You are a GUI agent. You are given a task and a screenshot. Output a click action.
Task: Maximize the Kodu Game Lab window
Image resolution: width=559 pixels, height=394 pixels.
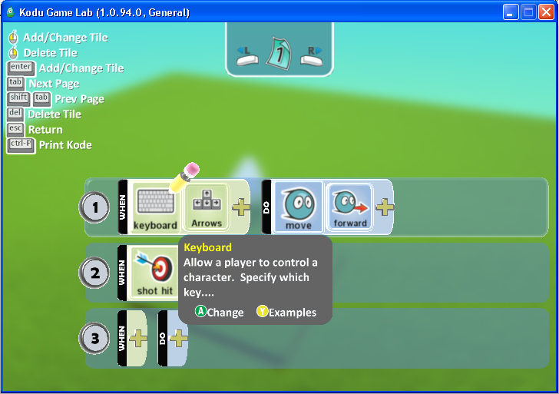pos(528,12)
